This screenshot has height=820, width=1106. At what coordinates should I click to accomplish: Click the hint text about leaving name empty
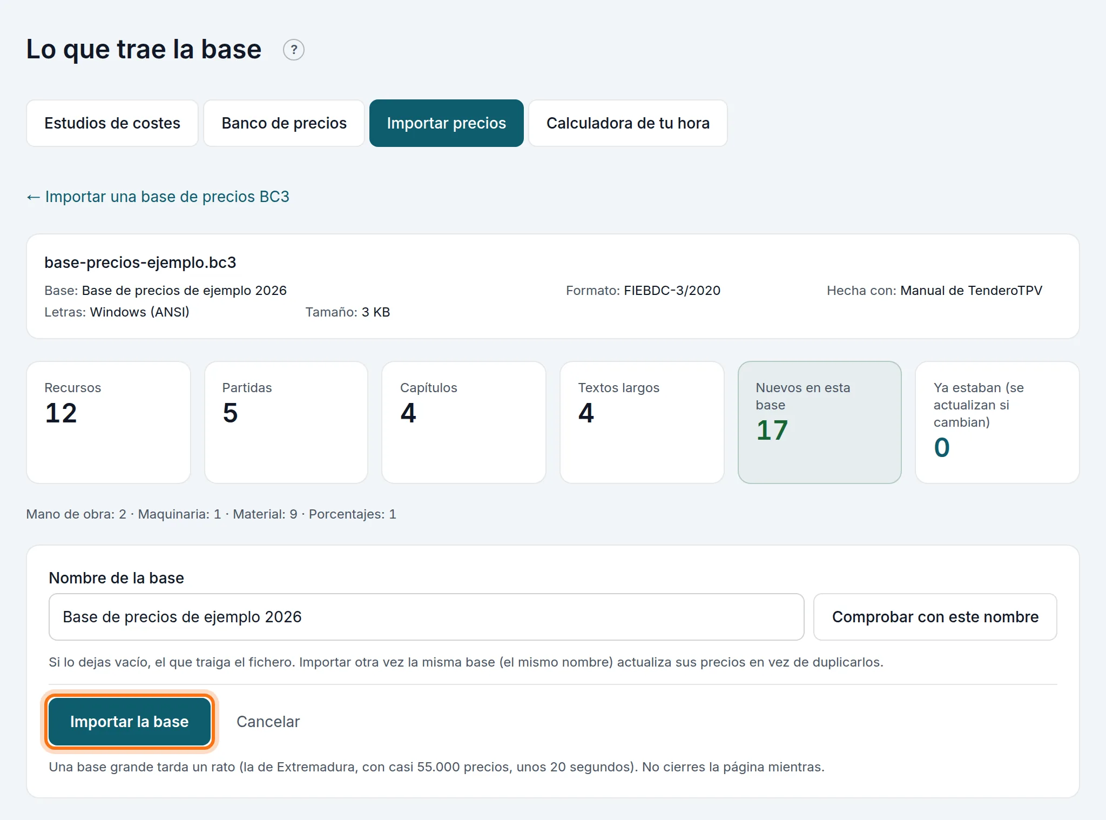[466, 662]
